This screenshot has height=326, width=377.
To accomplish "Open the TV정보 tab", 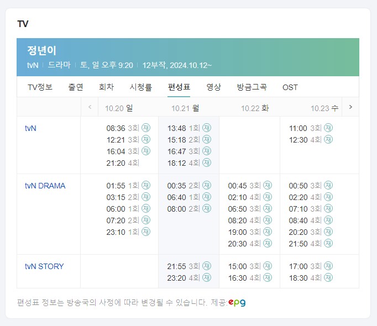I will pyautogui.click(x=40, y=87).
